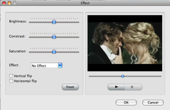Click the Brightness label text
The width and height of the screenshot is (170, 110).
[18, 21]
